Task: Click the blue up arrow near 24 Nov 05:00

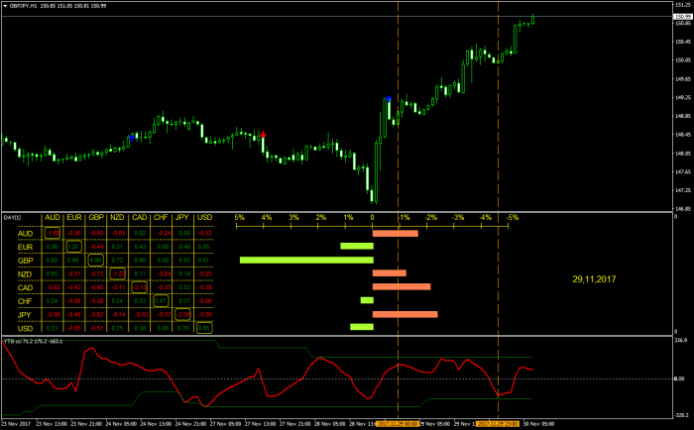Action: 132,138
